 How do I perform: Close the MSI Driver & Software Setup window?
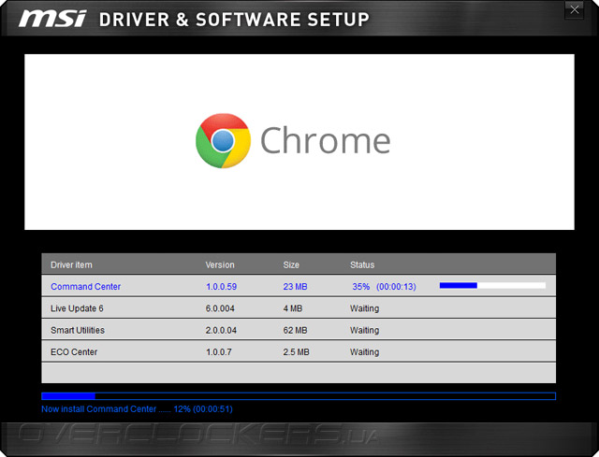point(574,10)
